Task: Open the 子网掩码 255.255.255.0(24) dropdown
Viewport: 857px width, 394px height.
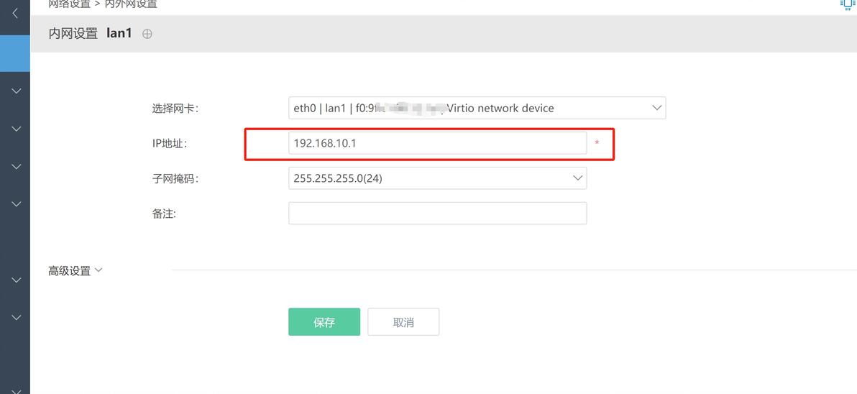Action: coord(437,178)
